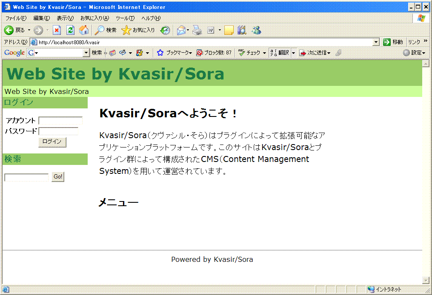Open the View menu (表示)
Screen dimensions: 432x295
pyautogui.click(x=65, y=18)
